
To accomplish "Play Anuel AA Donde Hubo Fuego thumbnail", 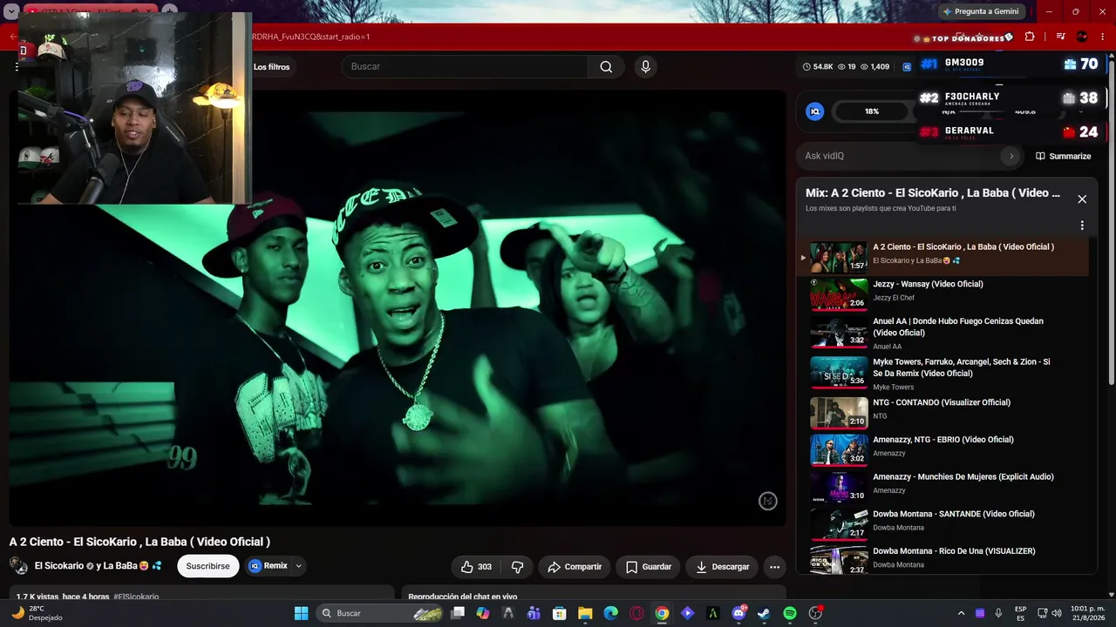I will point(839,332).
